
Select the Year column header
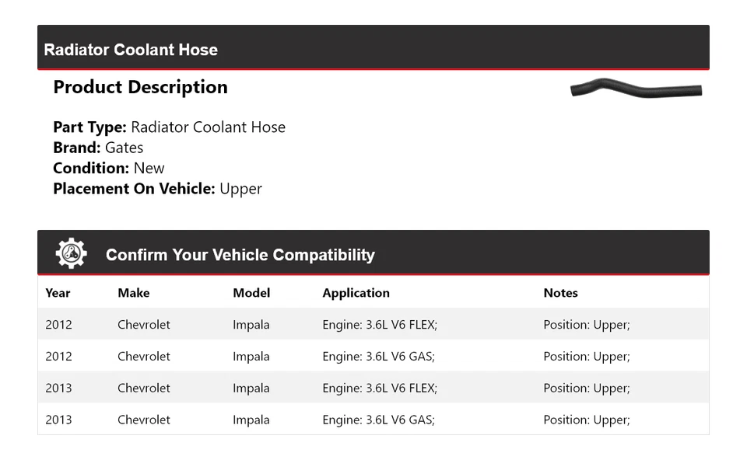(x=58, y=293)
